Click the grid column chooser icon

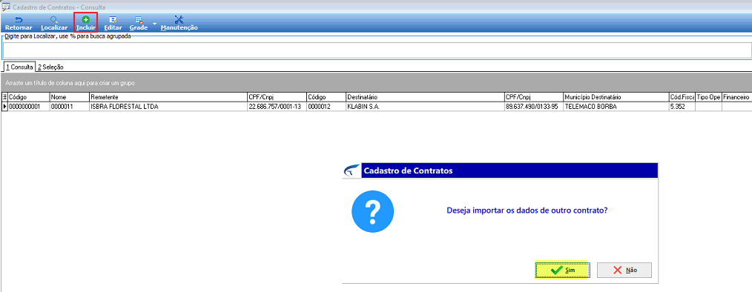coord(4,97)
